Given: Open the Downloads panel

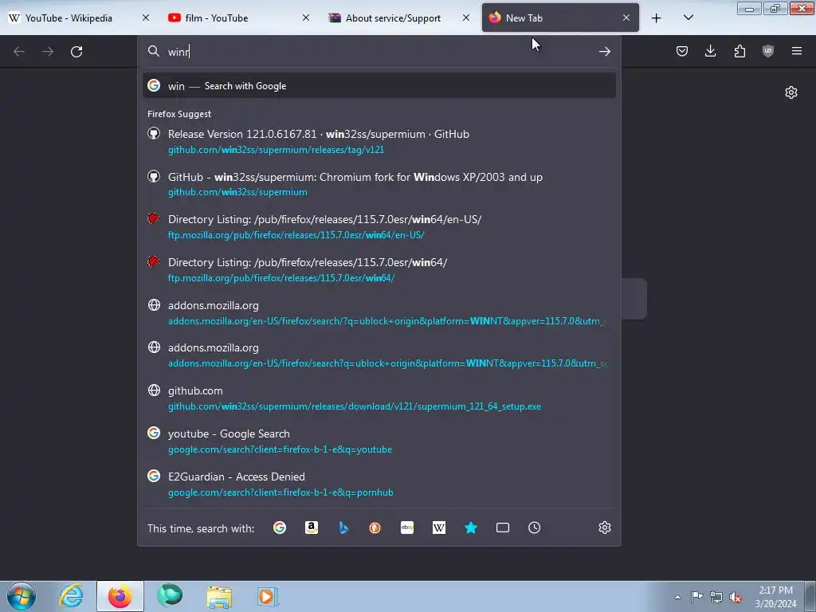Looking at the screenshot, I should click(710, 51).
